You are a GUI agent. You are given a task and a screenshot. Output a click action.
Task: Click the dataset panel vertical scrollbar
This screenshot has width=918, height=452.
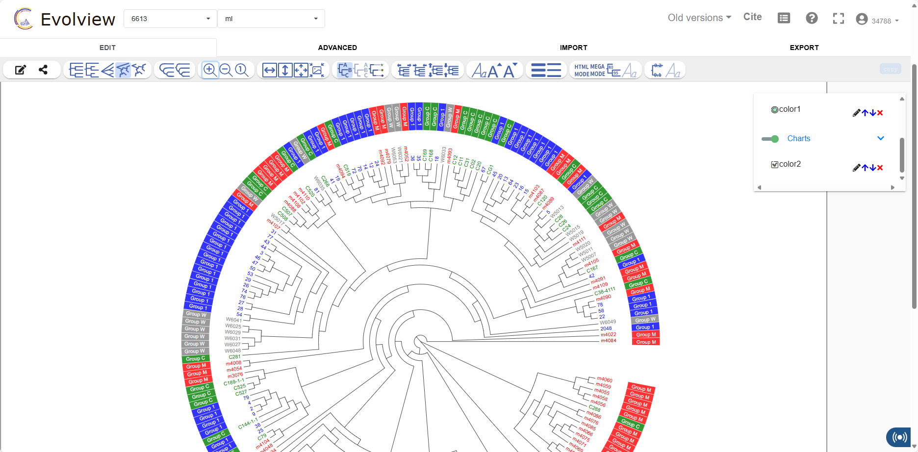click(x=902, y=154)
